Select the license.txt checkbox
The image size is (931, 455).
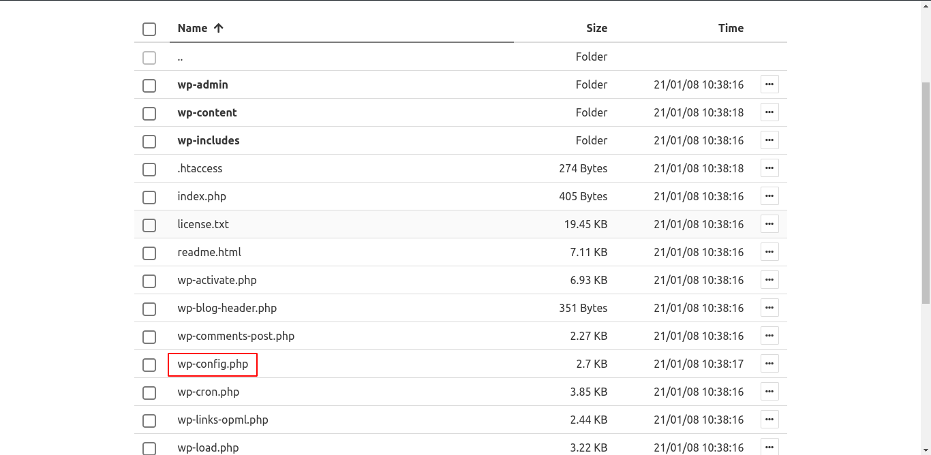[x=149, y=225]
